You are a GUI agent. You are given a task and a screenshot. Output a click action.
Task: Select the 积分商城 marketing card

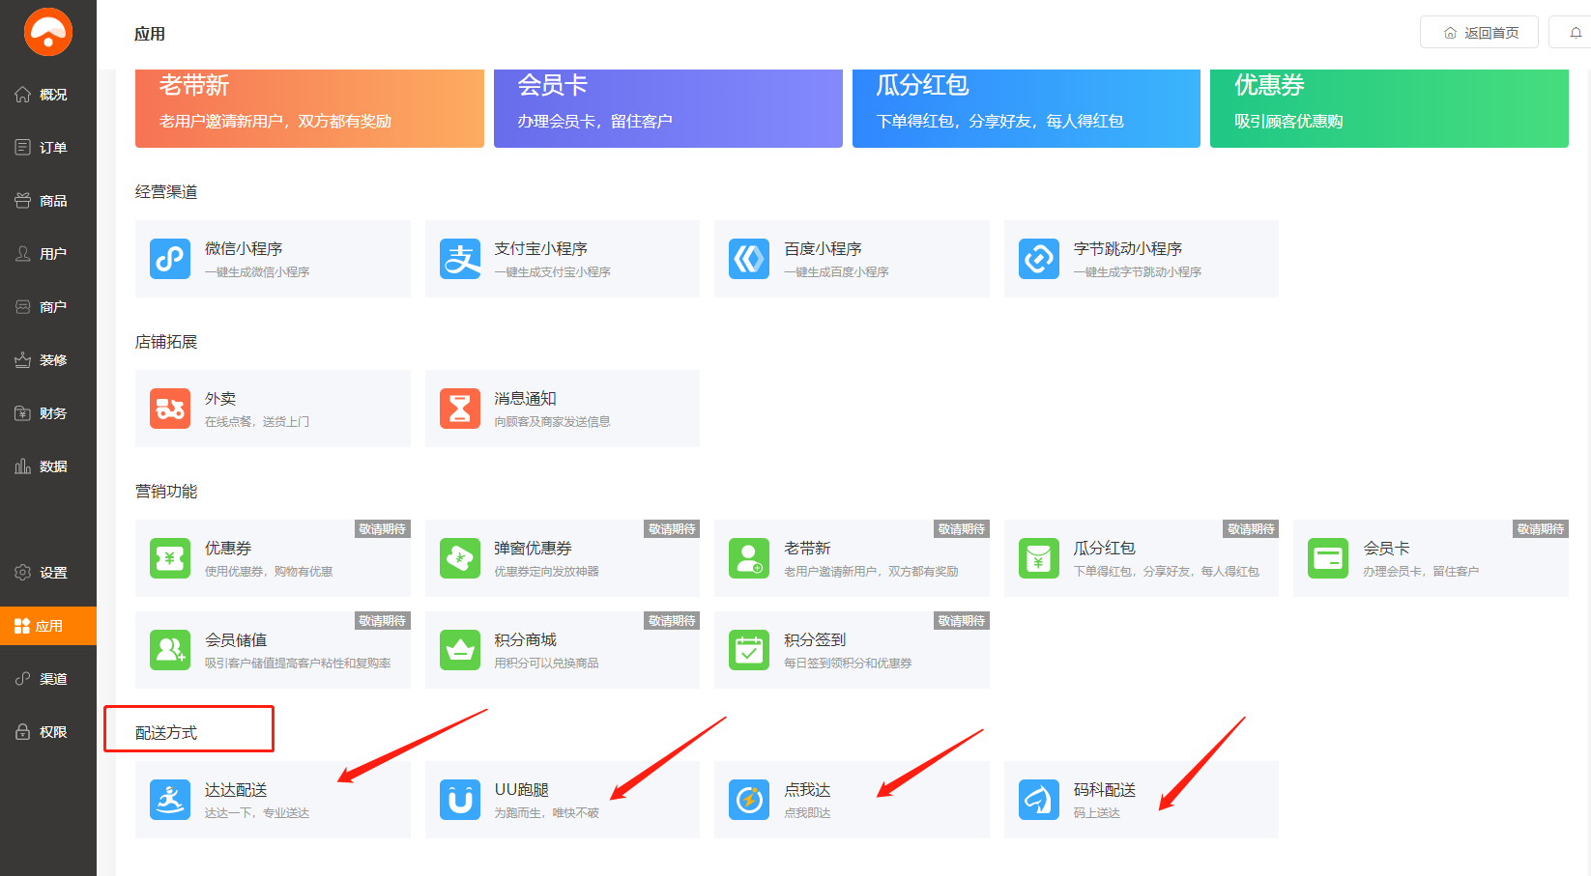pyautogui.click(x=562, y=650)
